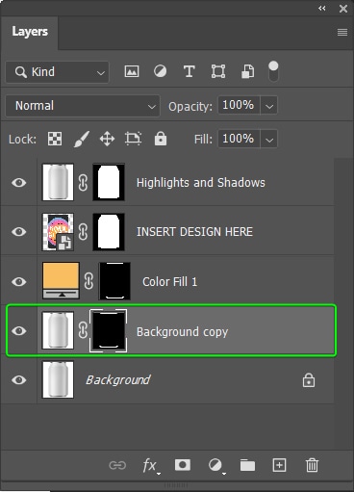The image size is (354, 492).
Task: Hide the Color Fill 1 layer
Action: (x=19, y=281)
